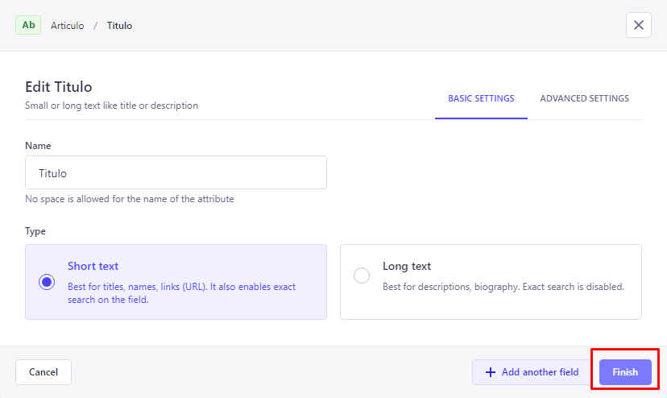Open the Advanced Settings tab

585,98
